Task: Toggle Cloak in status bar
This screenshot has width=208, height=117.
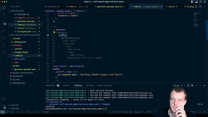Action: (45, 112)
